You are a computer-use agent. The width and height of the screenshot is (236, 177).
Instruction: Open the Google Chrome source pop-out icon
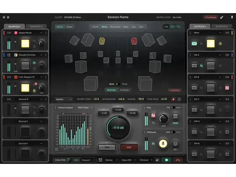click(9, 55)
